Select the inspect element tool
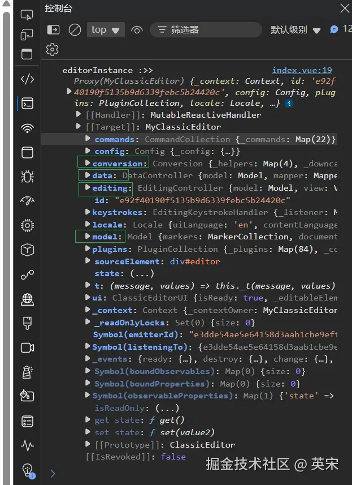Image resolution: width=352 pixels, height=485 pixels. click(27, 15)
